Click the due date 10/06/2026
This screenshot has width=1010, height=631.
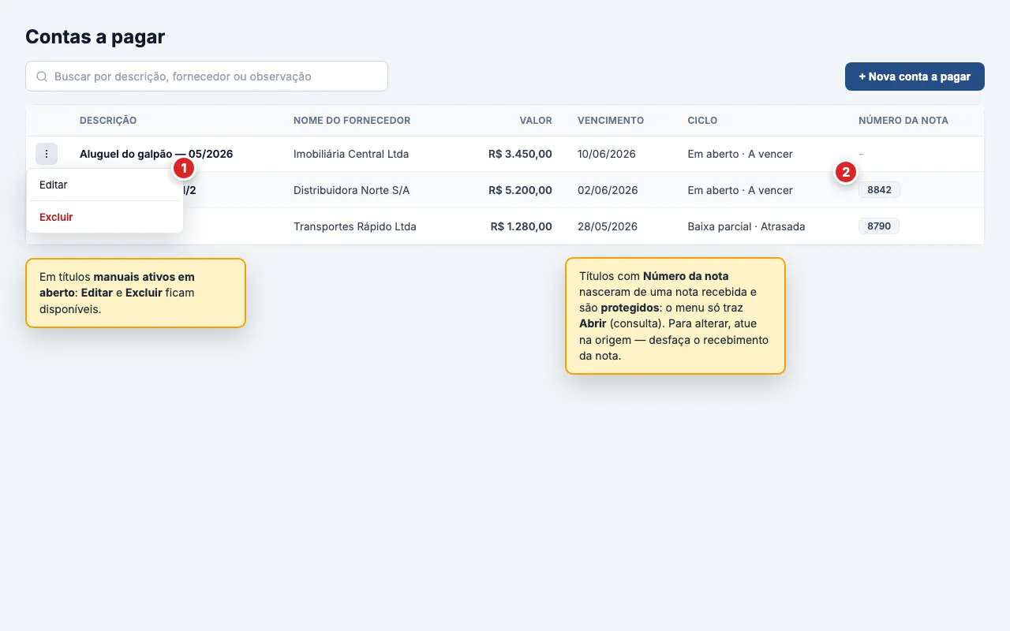607,154
